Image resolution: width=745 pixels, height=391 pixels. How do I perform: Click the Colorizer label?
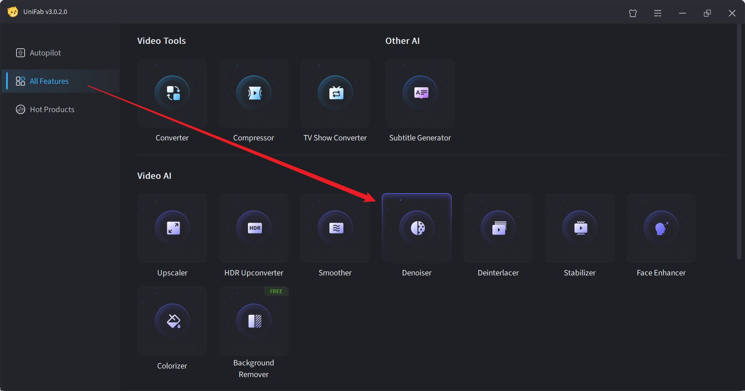click(x=172, y=366)
